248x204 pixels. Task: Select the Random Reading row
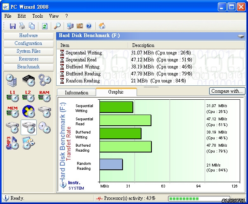tap(151, 81)
